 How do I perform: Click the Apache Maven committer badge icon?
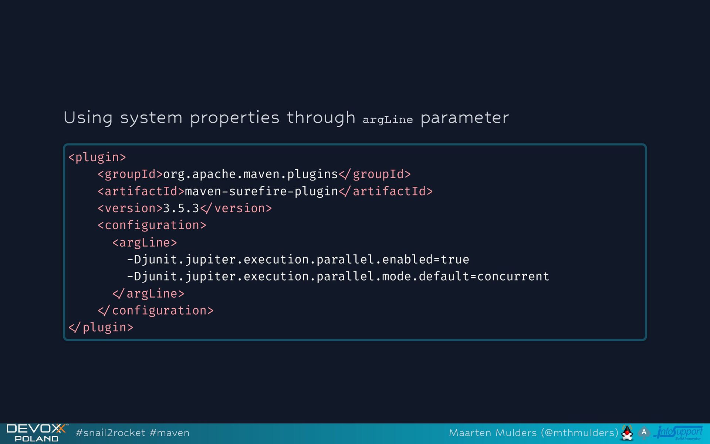click(644, 433)
